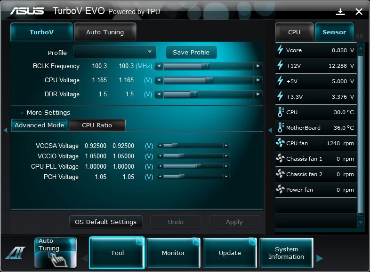This screenshot has width=370, height=272.
Task: Switch to the Auto Tuning tab
Action: point(105,32)
